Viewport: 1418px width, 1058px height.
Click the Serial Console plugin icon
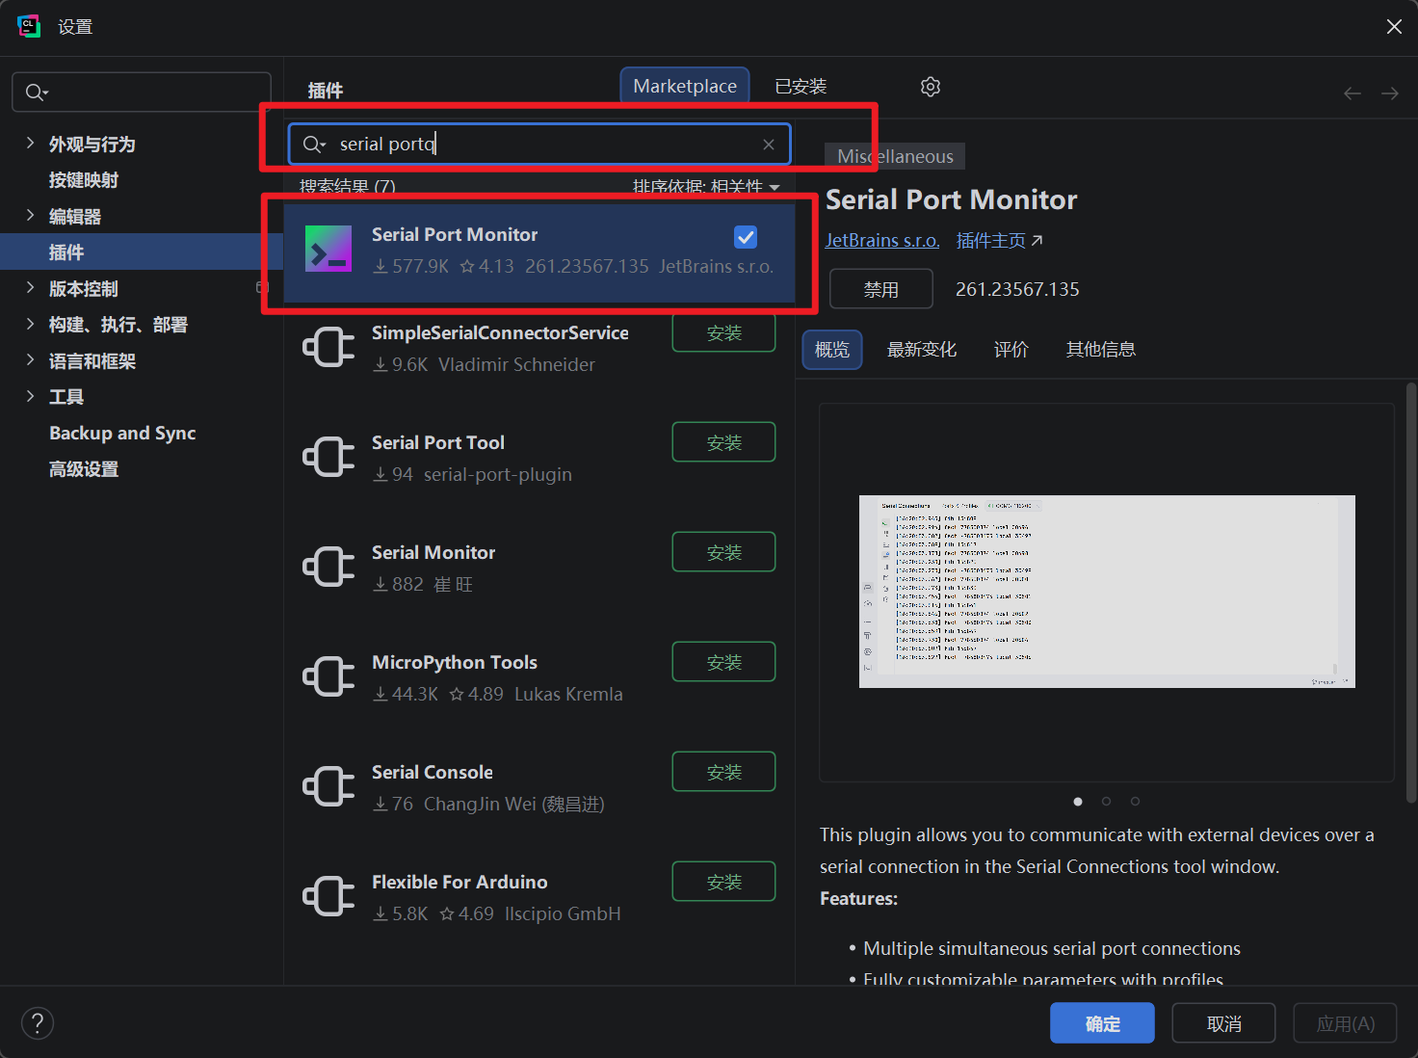click(x=328, y=786)
